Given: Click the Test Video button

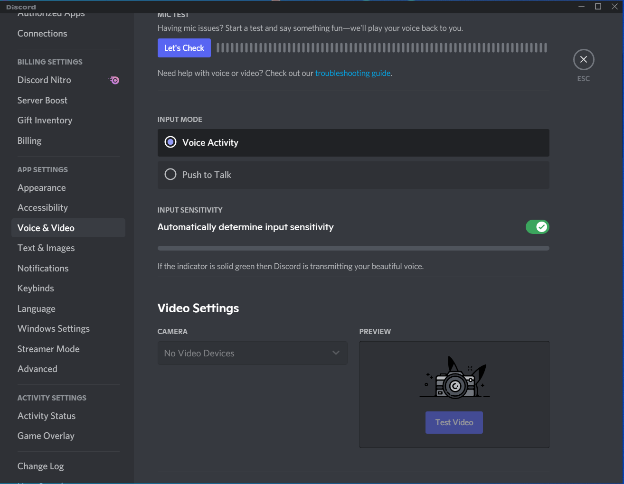Looking at the screenshot, I should coord(454,422).
